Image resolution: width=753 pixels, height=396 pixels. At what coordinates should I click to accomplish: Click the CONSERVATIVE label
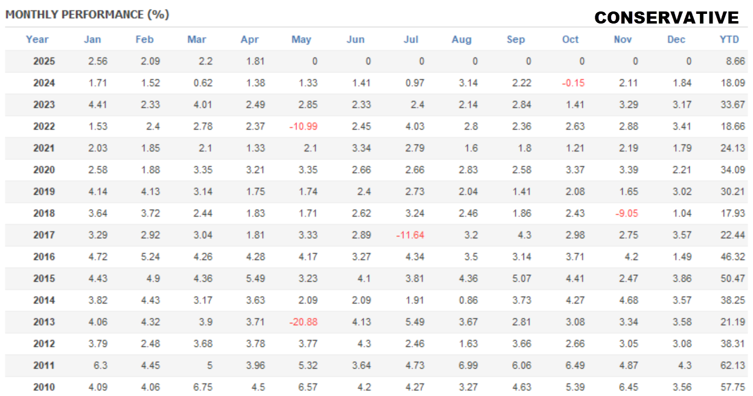click(x=667, y=18)
